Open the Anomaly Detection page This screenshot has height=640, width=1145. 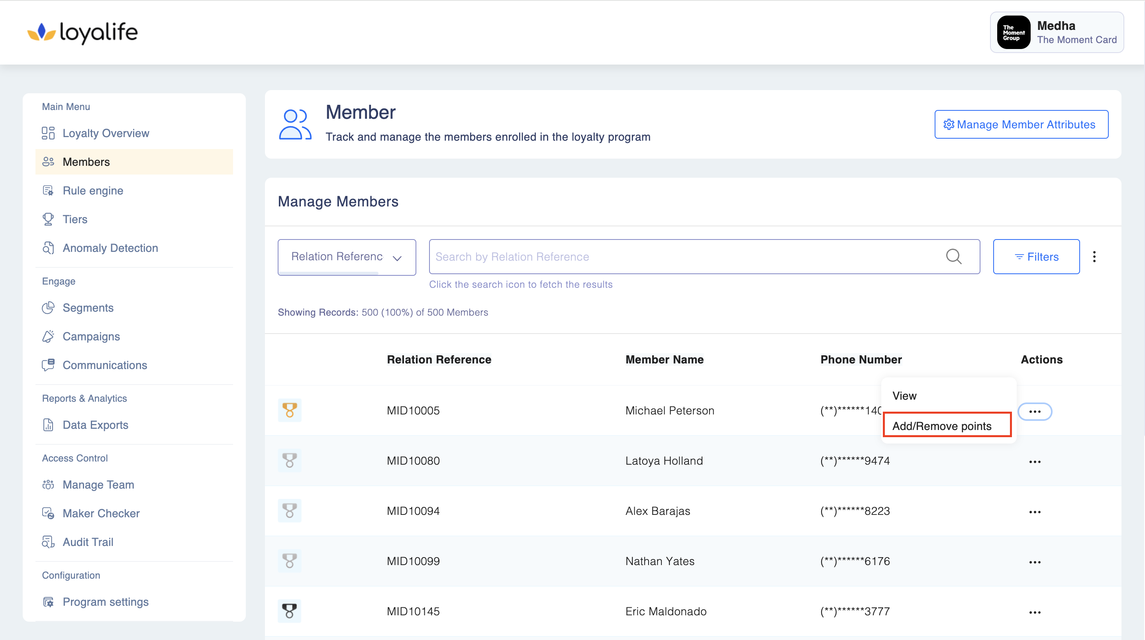click(x=110, y=248)
